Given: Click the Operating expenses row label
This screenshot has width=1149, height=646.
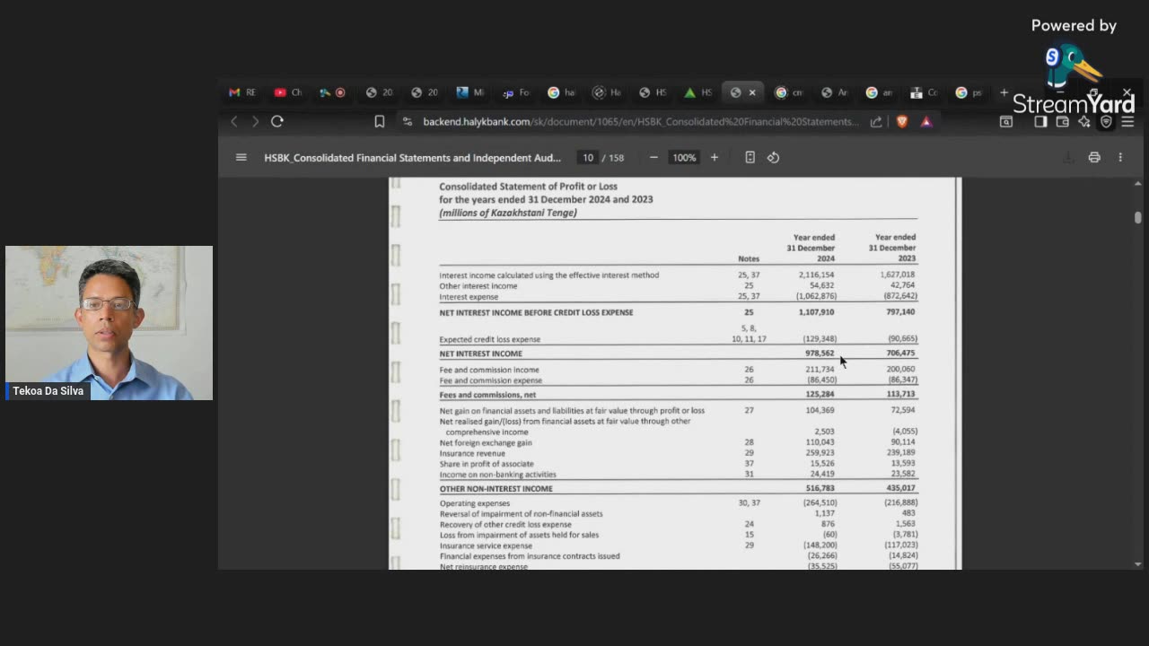Looking at the screenshot, I should tap(474, 503).
